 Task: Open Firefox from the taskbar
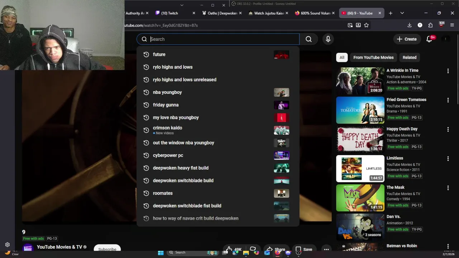(x=278, y=253)
